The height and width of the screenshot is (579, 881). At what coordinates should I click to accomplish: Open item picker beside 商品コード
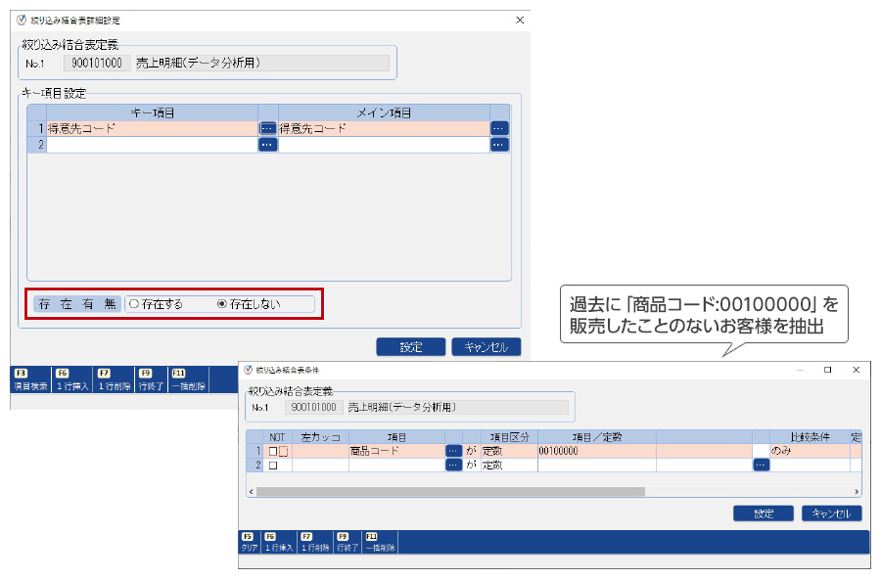coord(453,451)
